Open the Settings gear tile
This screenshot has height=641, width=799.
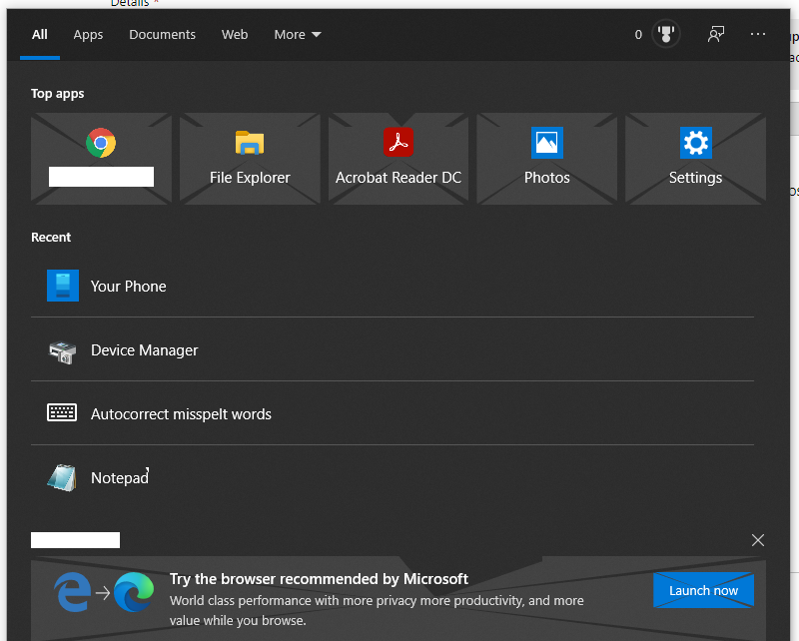pos(695,159)
